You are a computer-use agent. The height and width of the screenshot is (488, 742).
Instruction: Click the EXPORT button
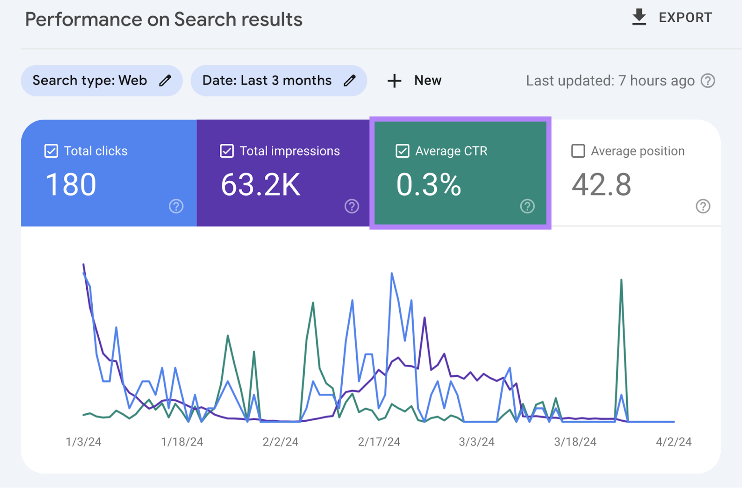(685, 17)
